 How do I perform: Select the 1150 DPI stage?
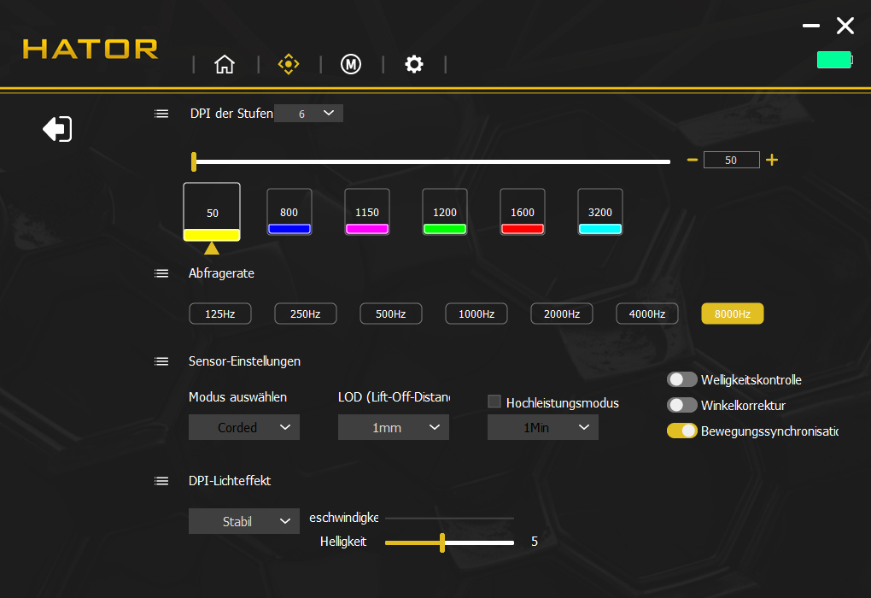[x=366, y=212]
